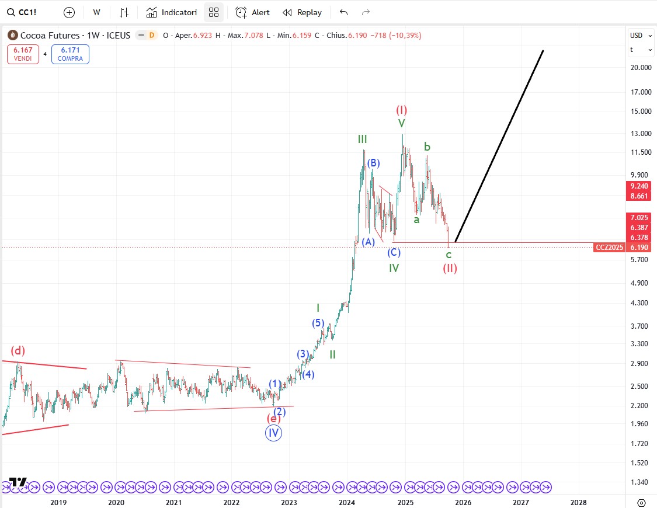Redo the last chart action
Screen dimensions: 657x508
366,12
